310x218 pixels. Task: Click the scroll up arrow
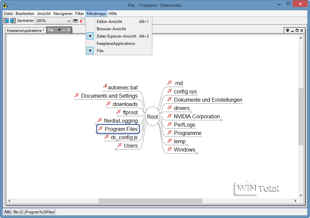301,38
